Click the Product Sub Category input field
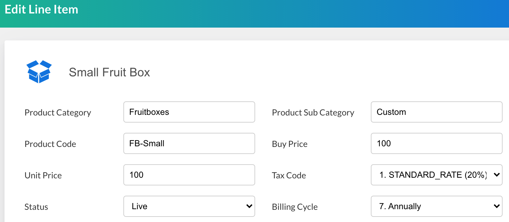The width and height of the screenshot is (509, 222). point(436,112)
